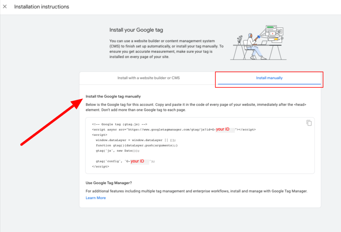
Task: Click the Use Google Tag Manager? heading
Action: [109, 183]
